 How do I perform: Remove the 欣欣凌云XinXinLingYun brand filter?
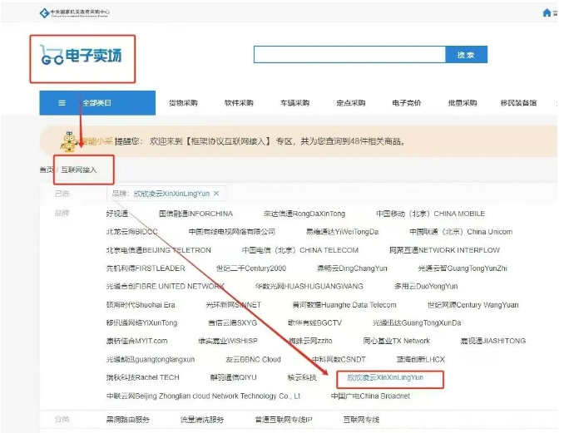tap(216, 194)
